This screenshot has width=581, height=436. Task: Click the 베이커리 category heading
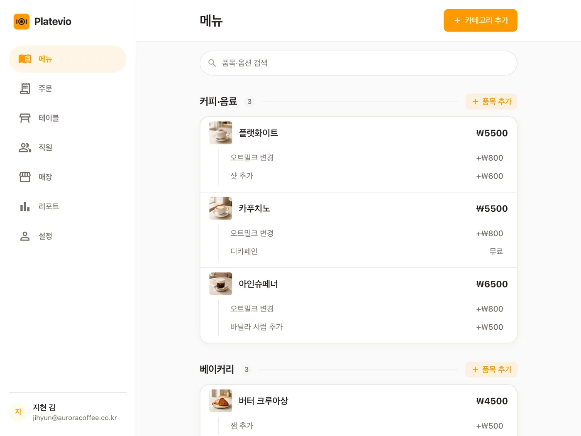click(x=217, y=369)
